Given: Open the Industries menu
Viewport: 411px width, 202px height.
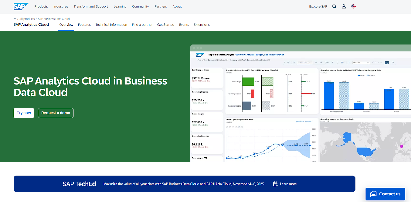Looking at the screenshot, I should [61, 6].
